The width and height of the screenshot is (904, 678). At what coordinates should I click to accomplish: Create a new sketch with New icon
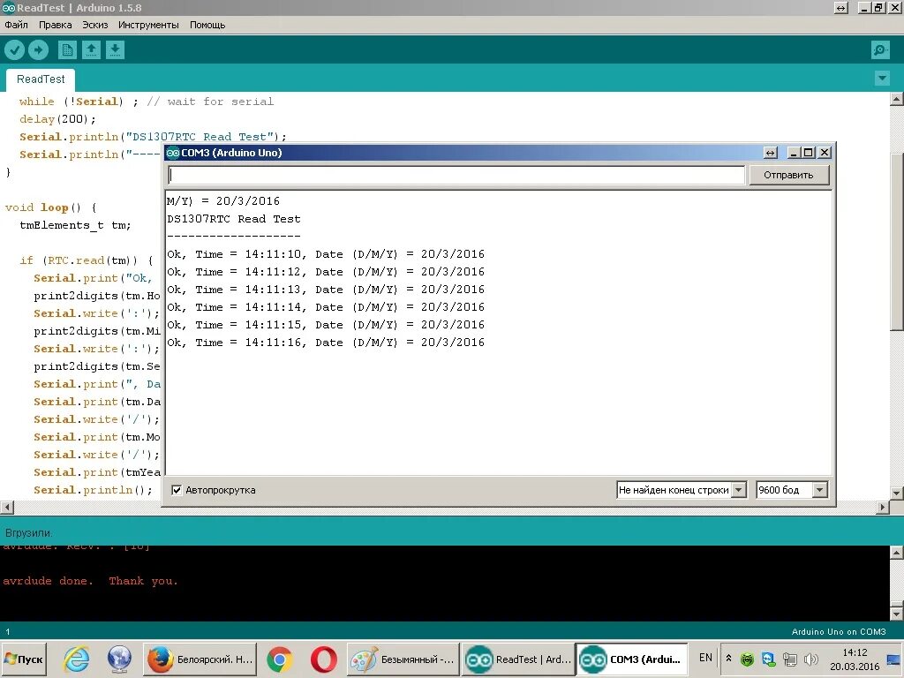point(67,50)
